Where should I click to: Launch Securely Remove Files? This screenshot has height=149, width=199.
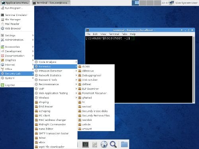pos(96,116)
